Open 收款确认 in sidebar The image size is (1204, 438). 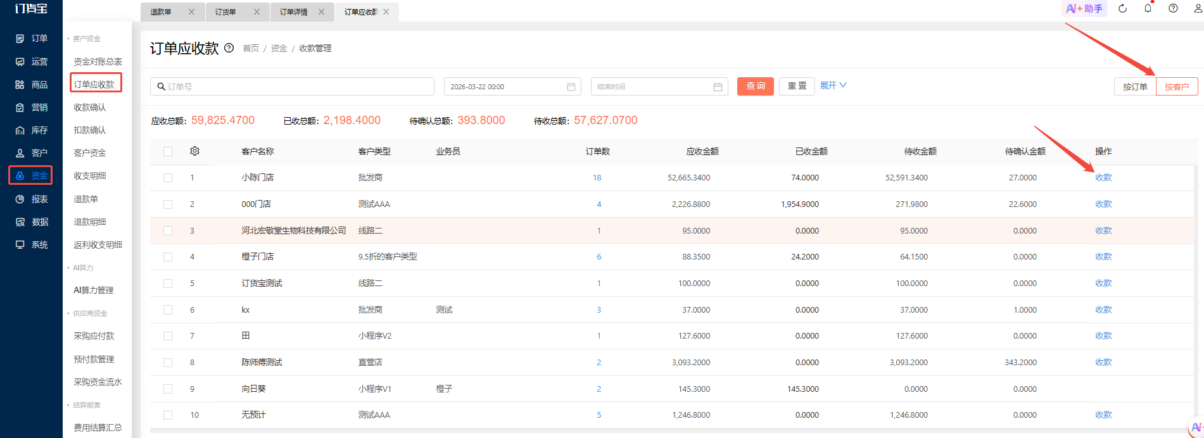(90, 108)
